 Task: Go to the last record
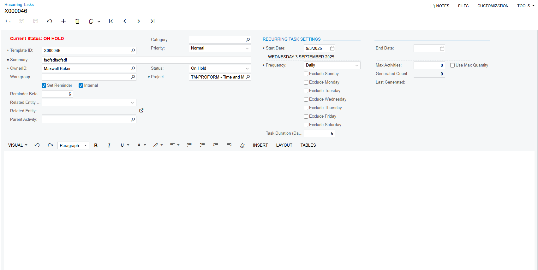click(152, 21)
